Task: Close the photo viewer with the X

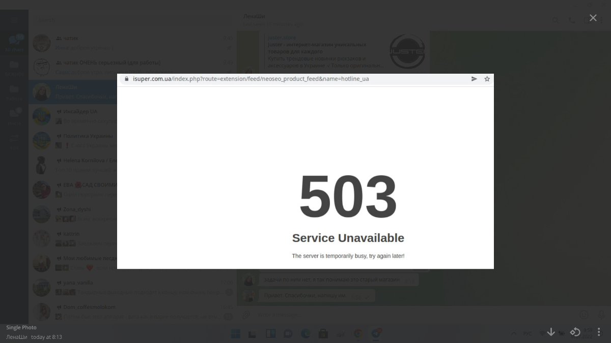Action: pos(593,18)
